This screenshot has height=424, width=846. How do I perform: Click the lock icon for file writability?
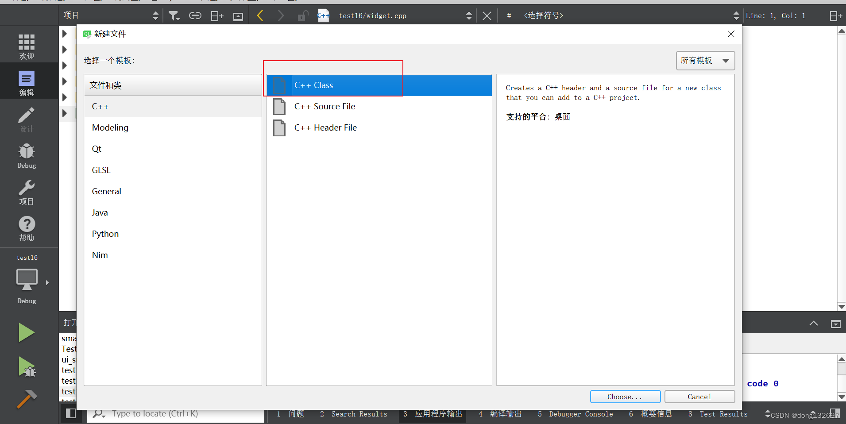click(x=303, y=16)
